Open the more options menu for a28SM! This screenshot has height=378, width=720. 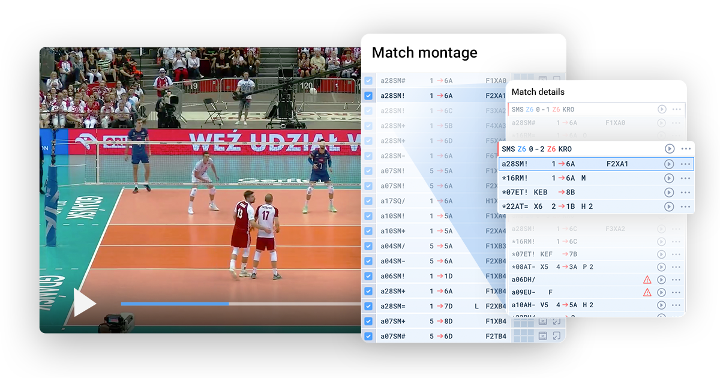point(686,163)
